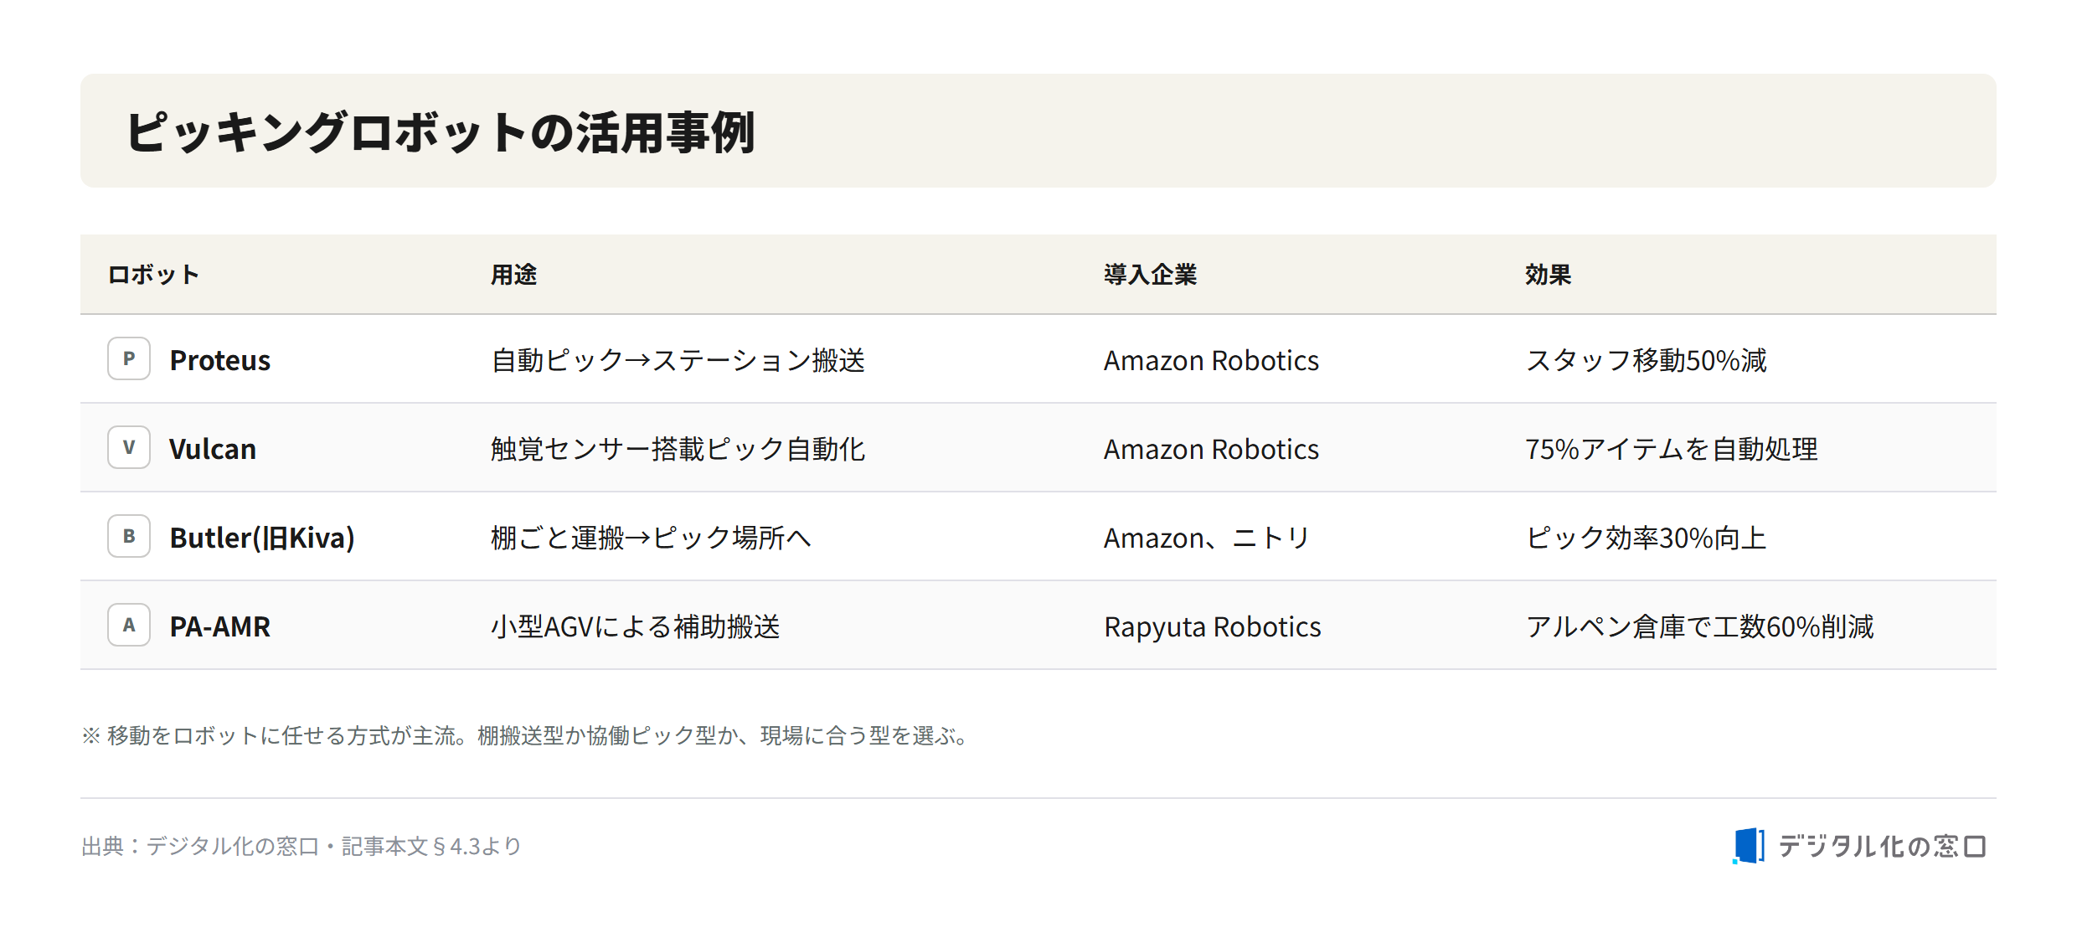Click the B badge icon beside Butler
This screenshot has height=943, width=2077.
click(129, 536)
